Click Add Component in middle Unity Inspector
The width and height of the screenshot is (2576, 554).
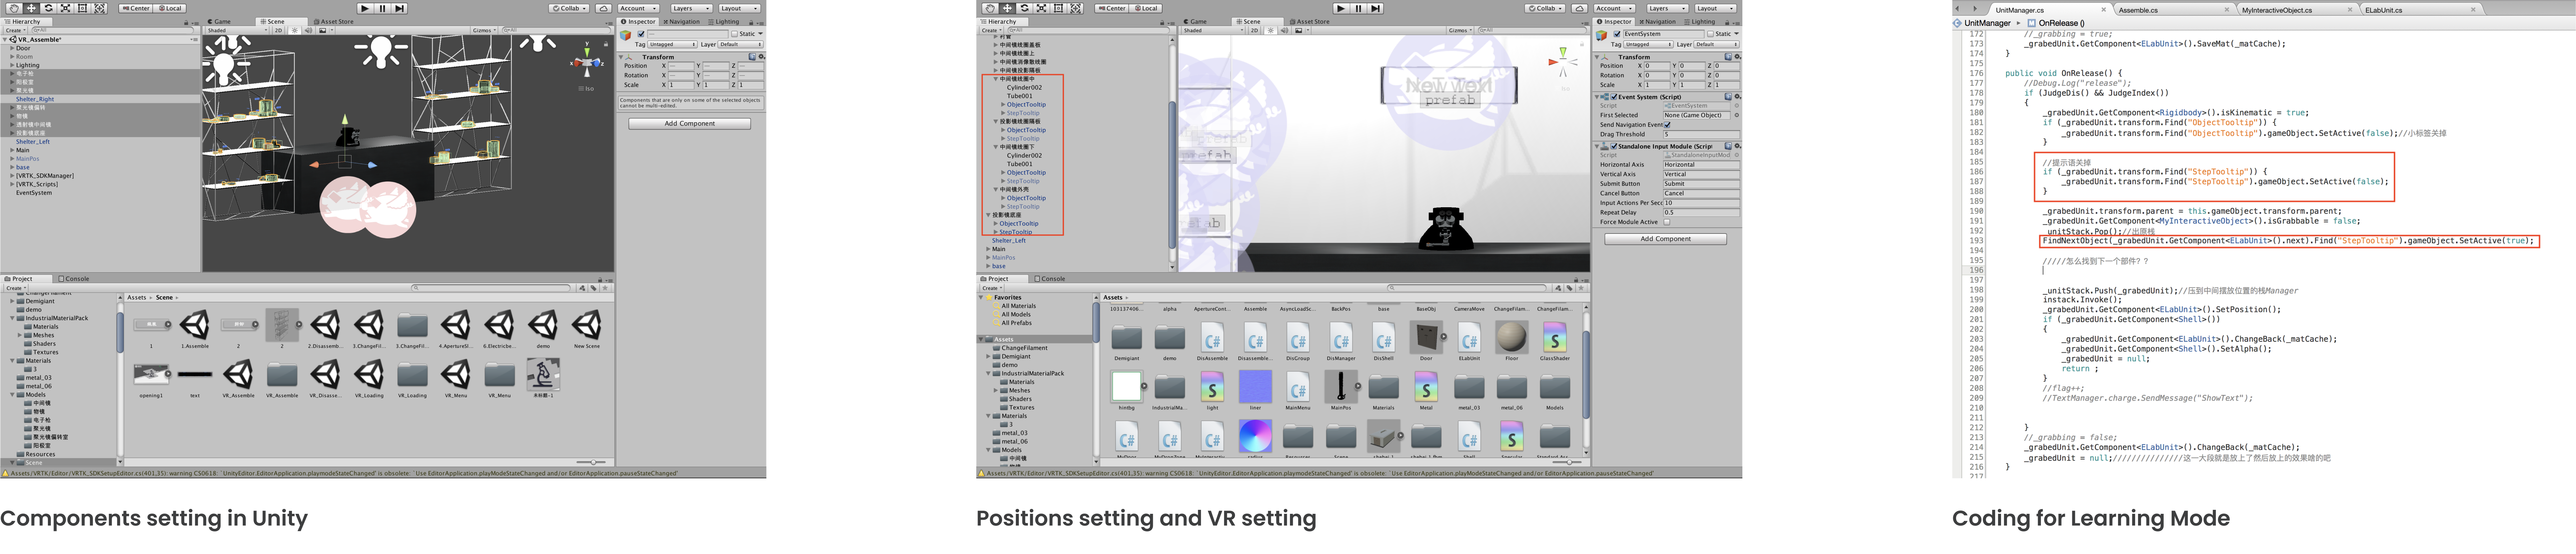1666,238
